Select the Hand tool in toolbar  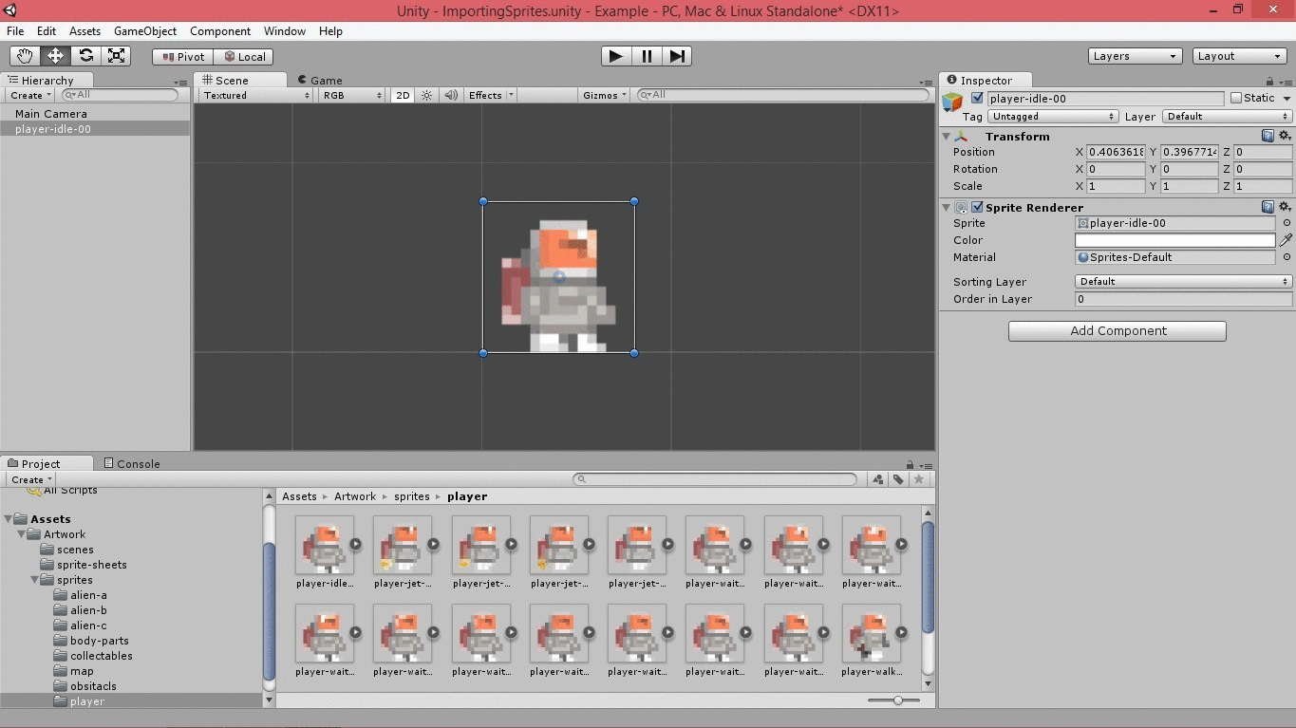[25, 56]
